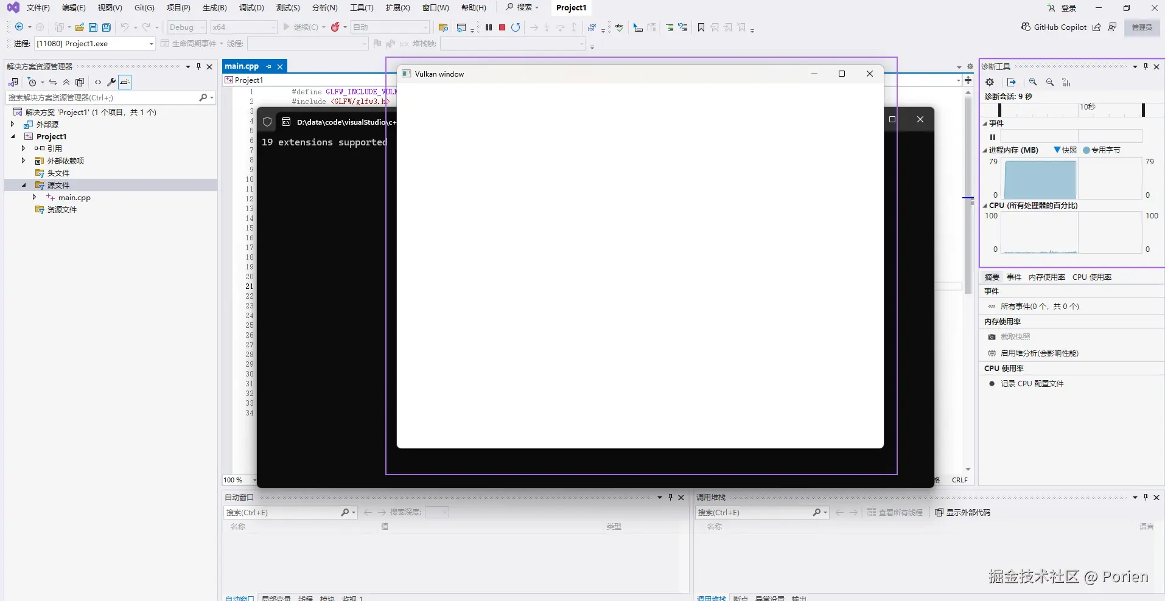
Task: Click the Hot Reload flame icon
Action: point(335,27)
